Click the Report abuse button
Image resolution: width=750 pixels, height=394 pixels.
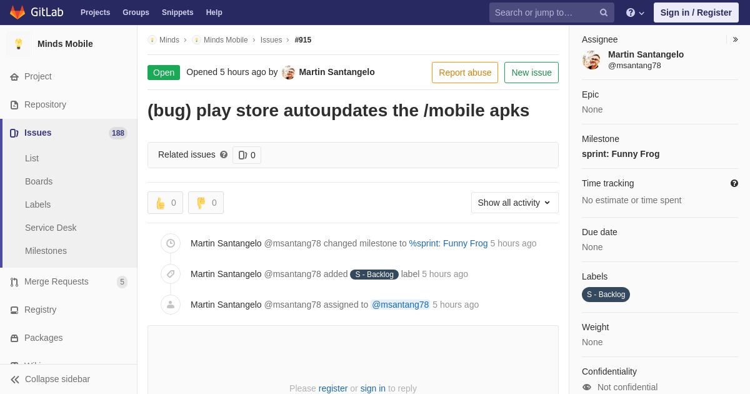(x=464, y=73)
